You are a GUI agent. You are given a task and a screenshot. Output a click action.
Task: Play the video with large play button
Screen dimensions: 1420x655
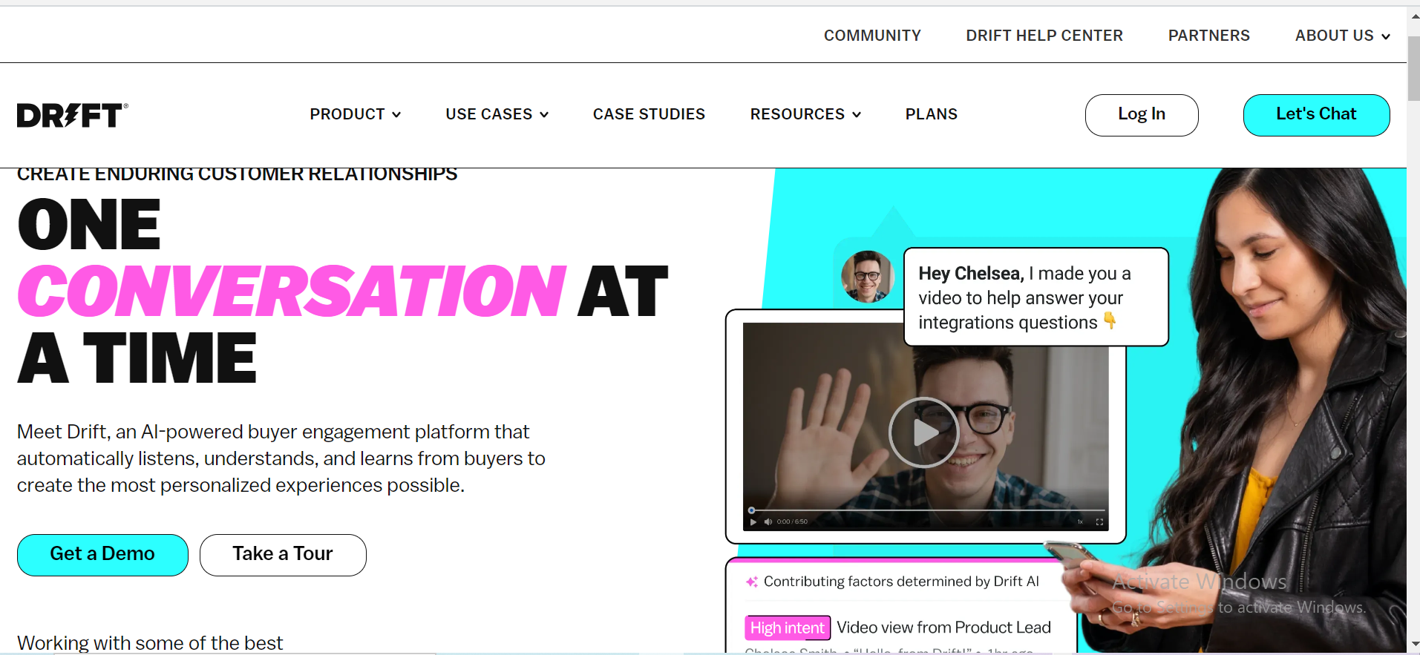point(923,432)
